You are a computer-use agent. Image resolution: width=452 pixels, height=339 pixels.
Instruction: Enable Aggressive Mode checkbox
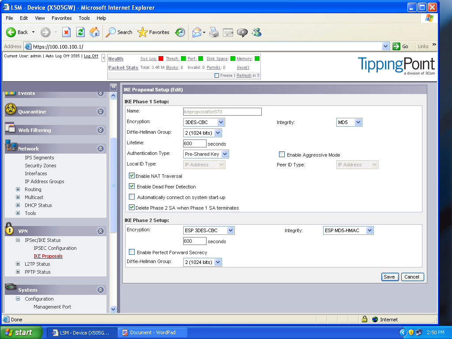282,154
